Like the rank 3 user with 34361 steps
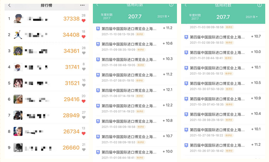The width and height of the screenshot is (269, 162). [x=84, y=53]
